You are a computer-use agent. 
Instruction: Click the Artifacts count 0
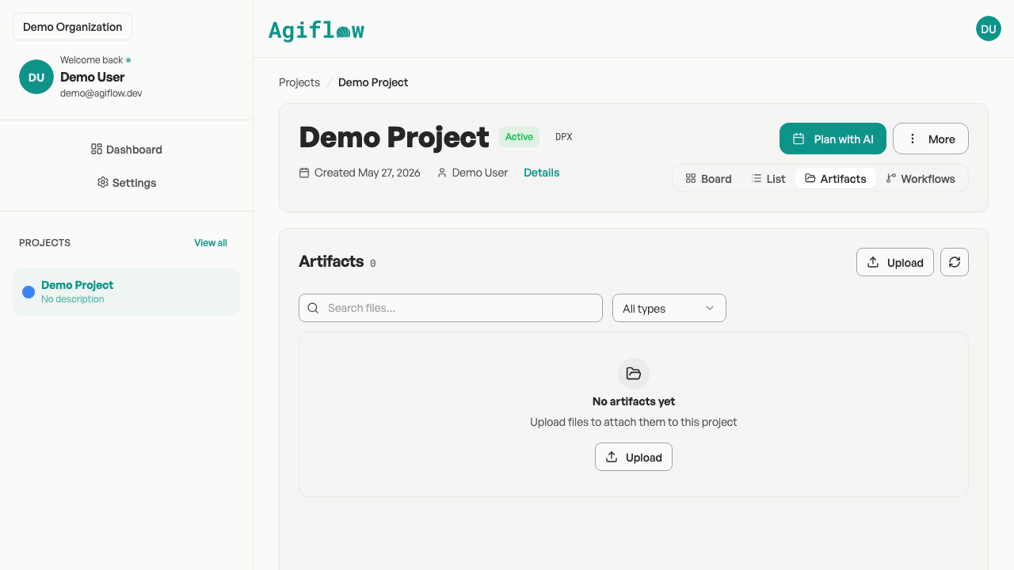[x=373, y=263]
